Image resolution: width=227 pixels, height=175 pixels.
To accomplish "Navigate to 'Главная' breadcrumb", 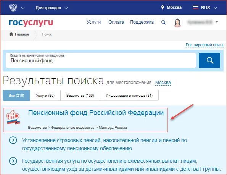I will tap(22, 34).
